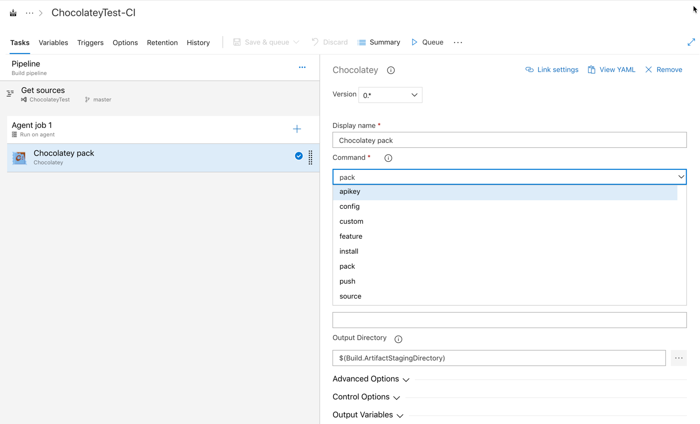Open the Triggers tab
Image resolution: width=700 pixels, height=424 pixels.
[90, 42]
